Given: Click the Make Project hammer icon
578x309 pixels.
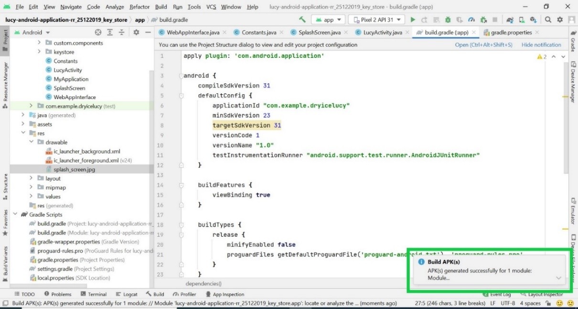Looking at the screenshot, I should (x=302, y=20).
